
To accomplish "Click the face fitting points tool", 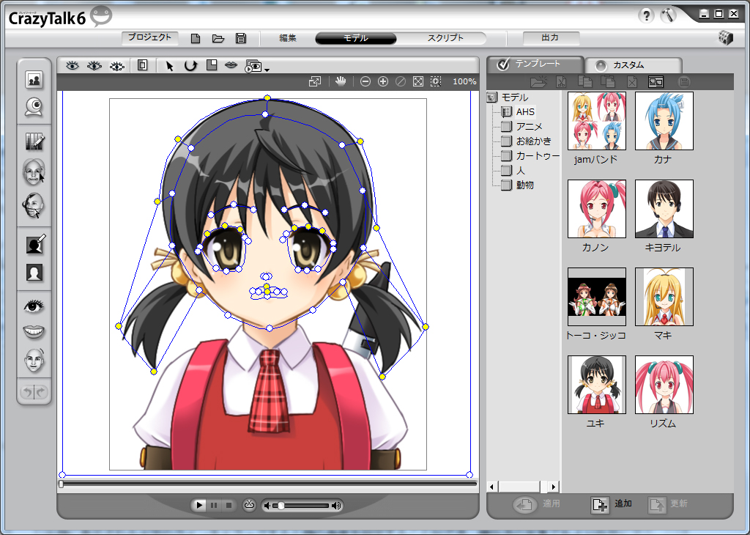I will point(34,171).
